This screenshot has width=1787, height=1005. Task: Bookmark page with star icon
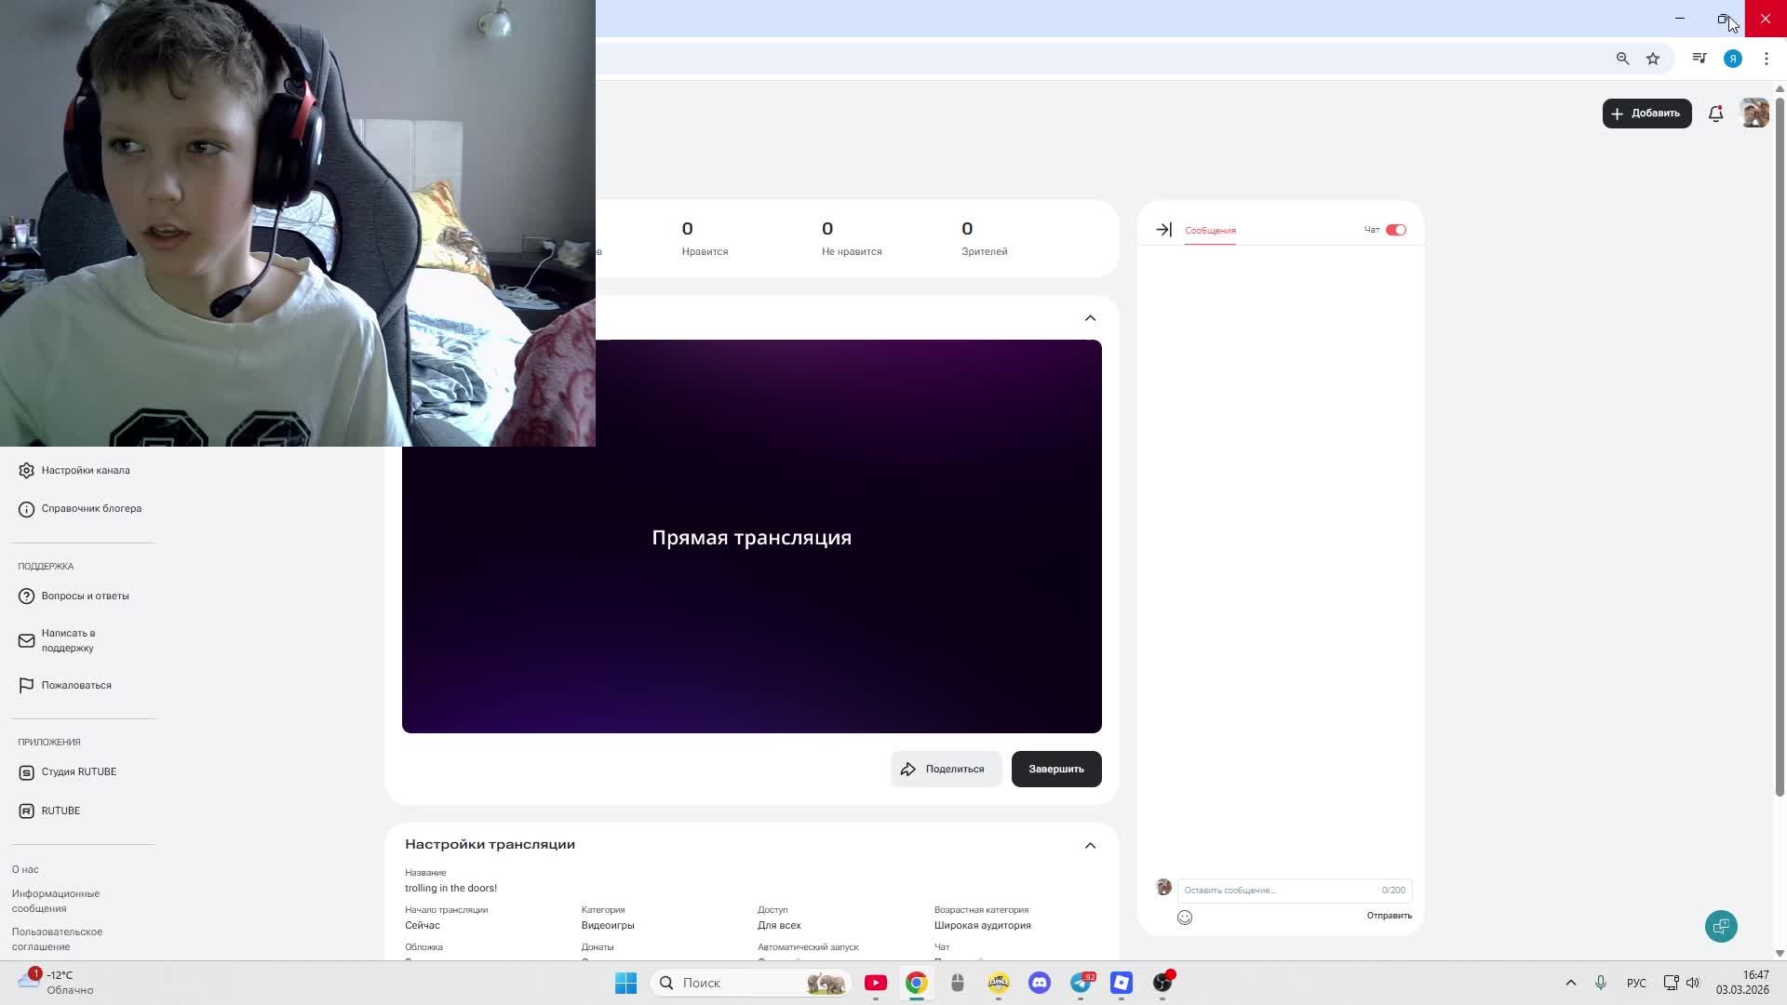(x=1653, y=59)
